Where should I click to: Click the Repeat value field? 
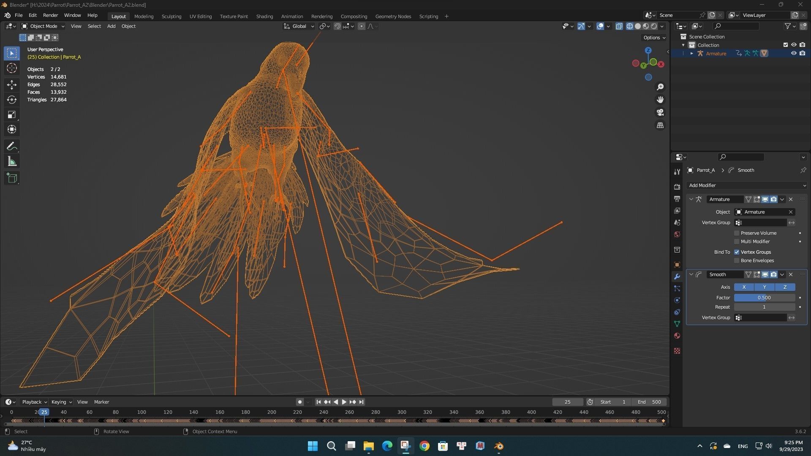coord(765,307)
